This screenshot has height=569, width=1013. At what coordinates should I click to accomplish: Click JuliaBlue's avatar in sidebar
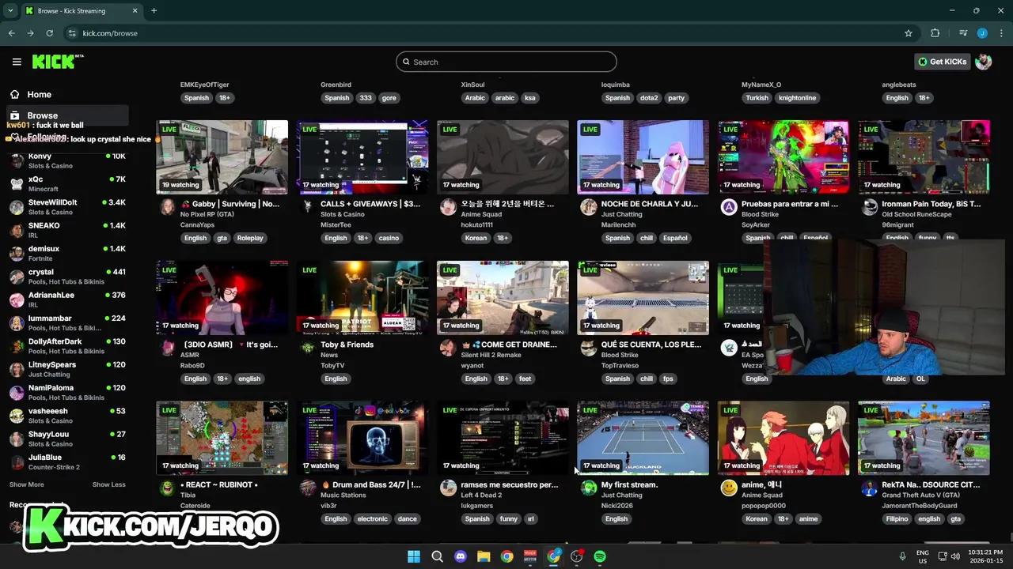pyautogui.click(x=17, y=462)
